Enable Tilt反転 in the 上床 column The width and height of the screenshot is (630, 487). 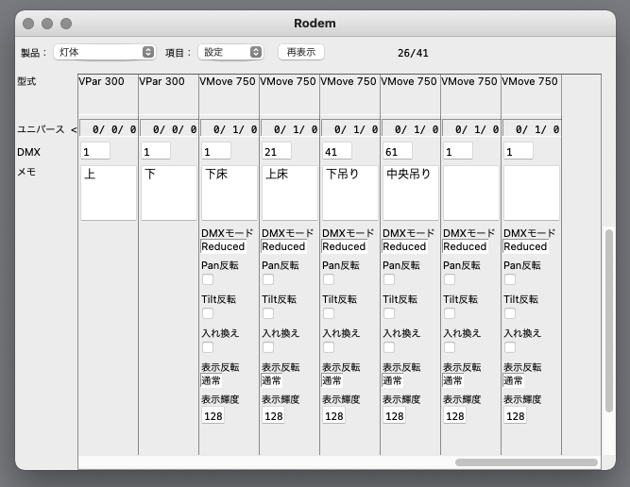(268, 313)
